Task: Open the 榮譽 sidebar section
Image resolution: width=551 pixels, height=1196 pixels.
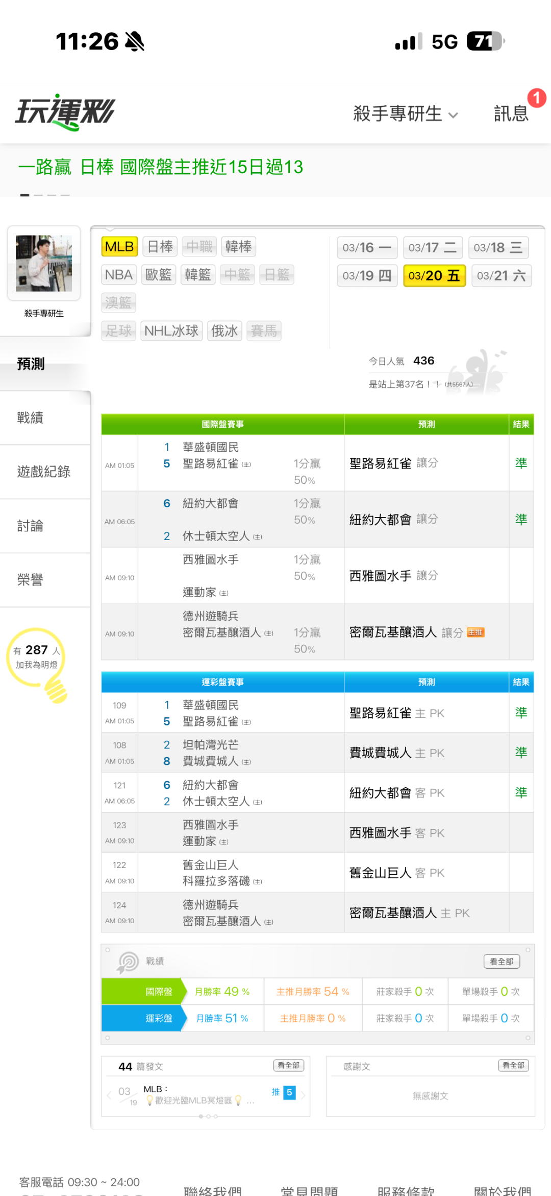Action: click(45, 580)
